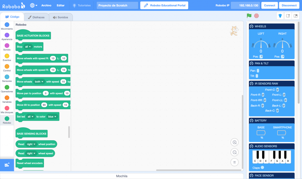Expand the 'blue' color dropdown in Set led

click(52, 116)
